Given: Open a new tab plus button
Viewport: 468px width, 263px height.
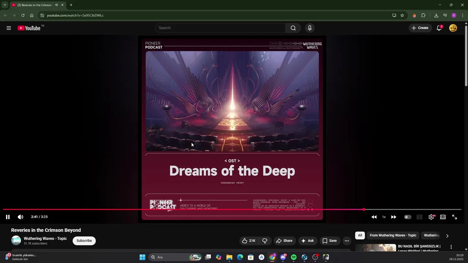Looking at the screenshot, I should tap(71, 5).
